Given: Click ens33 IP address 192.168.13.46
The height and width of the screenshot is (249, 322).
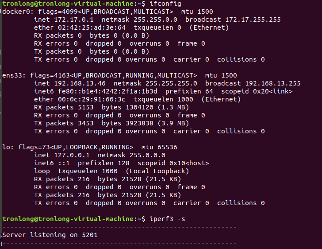Looking at the screenshot, I should (80, 83).
